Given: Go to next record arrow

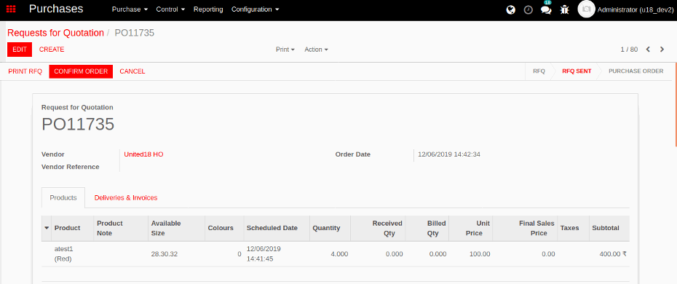Looking at the screenshot, I should coord(662,50).
